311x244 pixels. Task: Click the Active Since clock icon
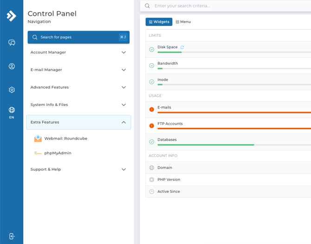pyautogui.click(x=152, y=191)
